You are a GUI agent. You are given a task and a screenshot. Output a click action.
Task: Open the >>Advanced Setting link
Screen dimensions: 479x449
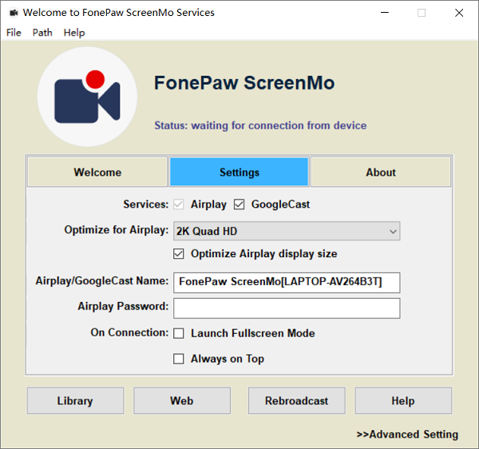coord(407,435)
